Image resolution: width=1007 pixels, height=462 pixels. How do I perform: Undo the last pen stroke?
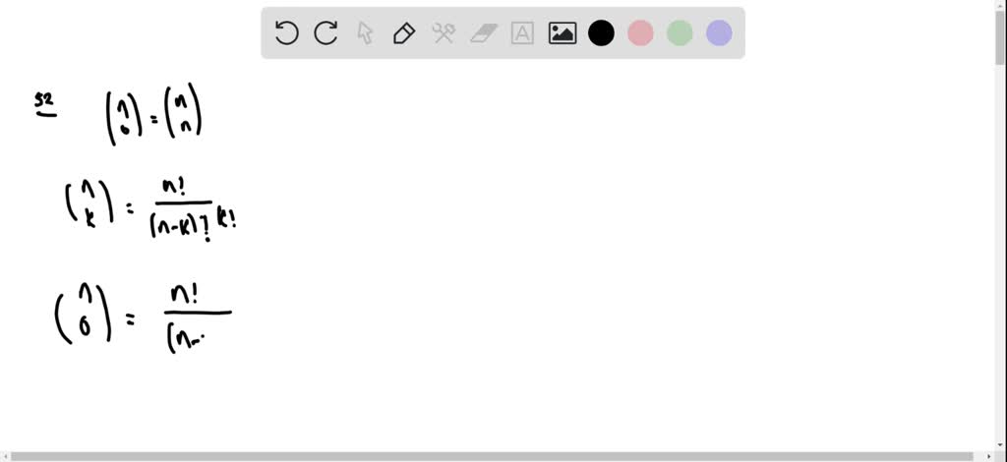[x=286, y=32]
